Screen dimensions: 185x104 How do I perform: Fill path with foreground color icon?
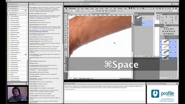[136, 56]
